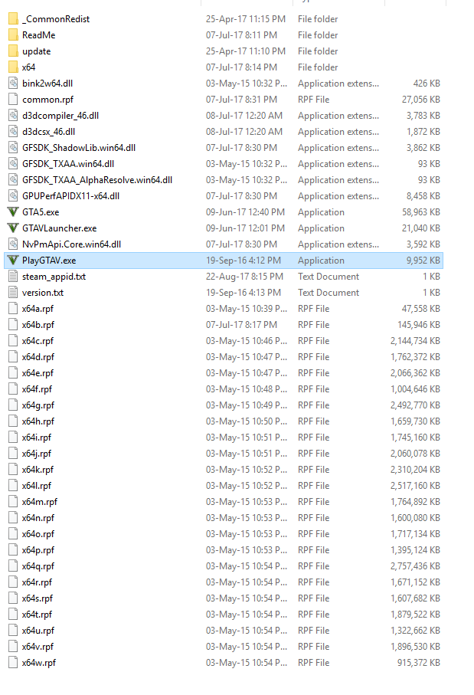474x695 pixels.
Task: Click the 915,372 KB size value
Action: (x=419, y=663)
